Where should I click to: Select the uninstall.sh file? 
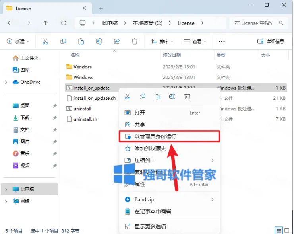coord(85,119)
